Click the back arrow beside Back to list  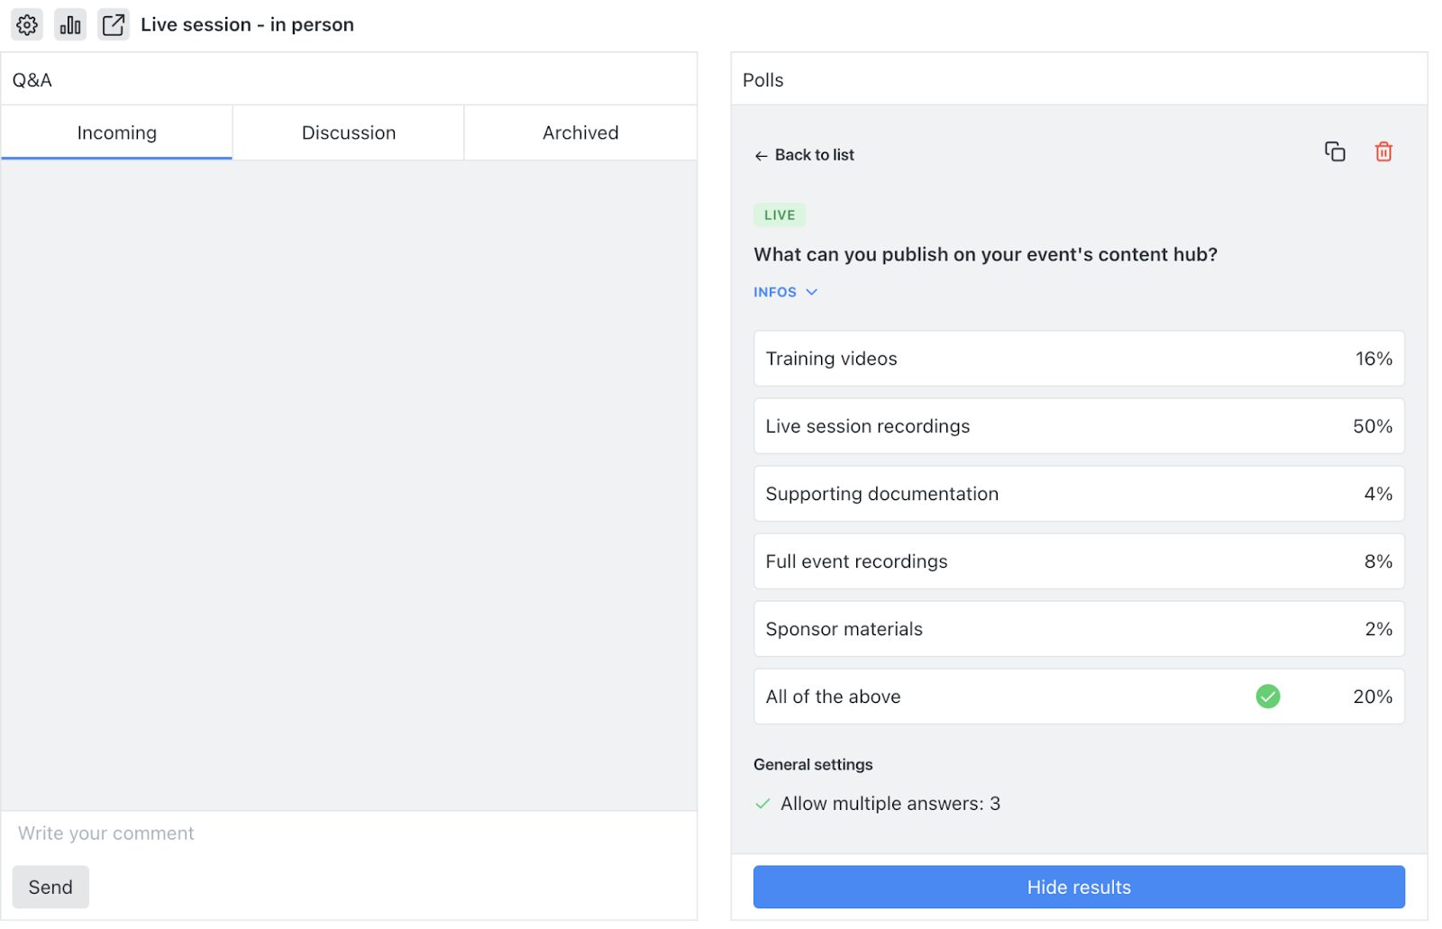[762, 156]
